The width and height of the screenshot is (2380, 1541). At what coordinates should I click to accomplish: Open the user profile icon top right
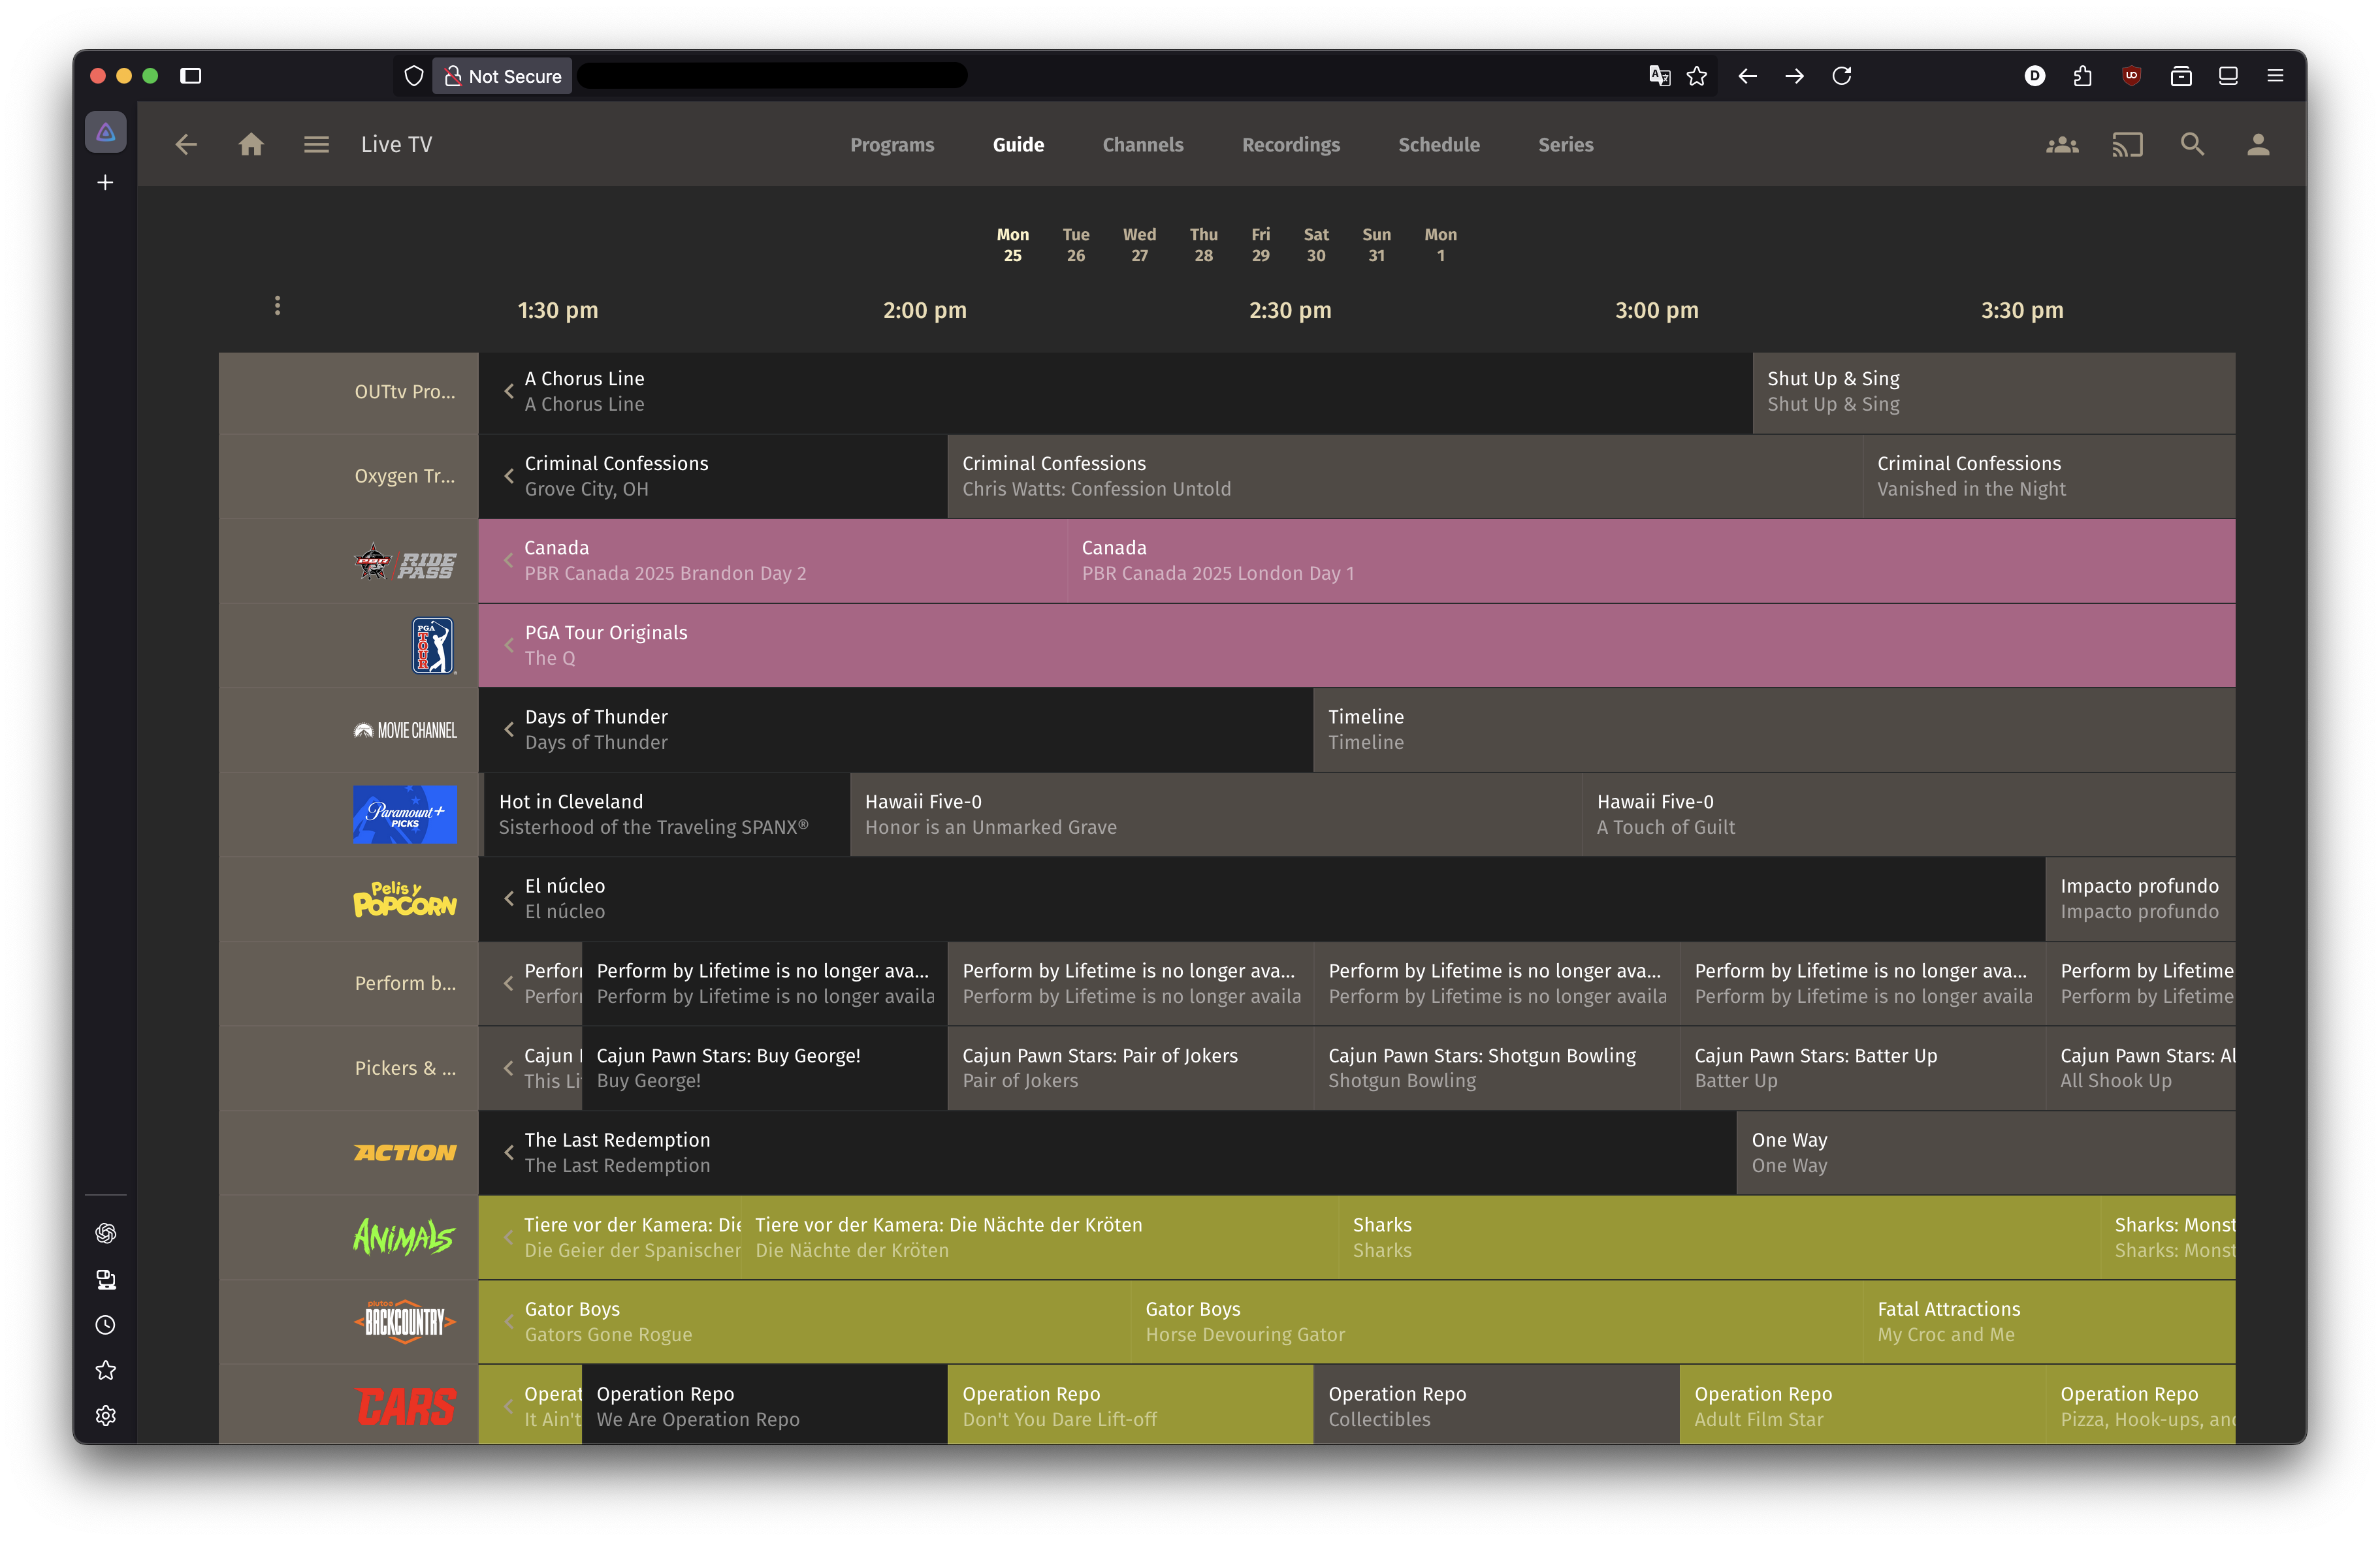(2258, 144)
